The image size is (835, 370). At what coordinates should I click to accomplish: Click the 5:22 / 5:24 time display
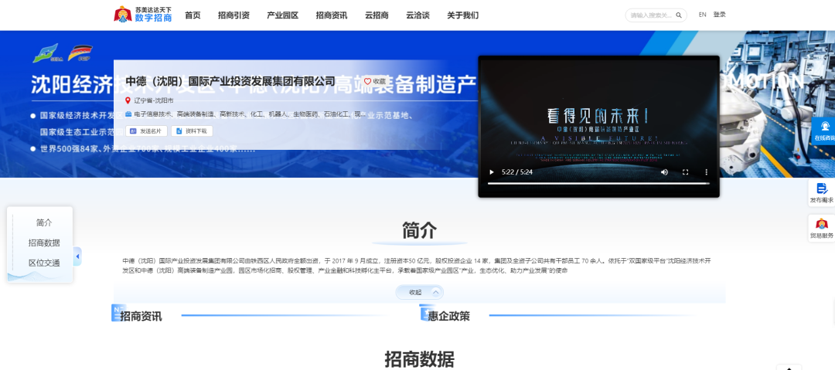tap(518, 172)
